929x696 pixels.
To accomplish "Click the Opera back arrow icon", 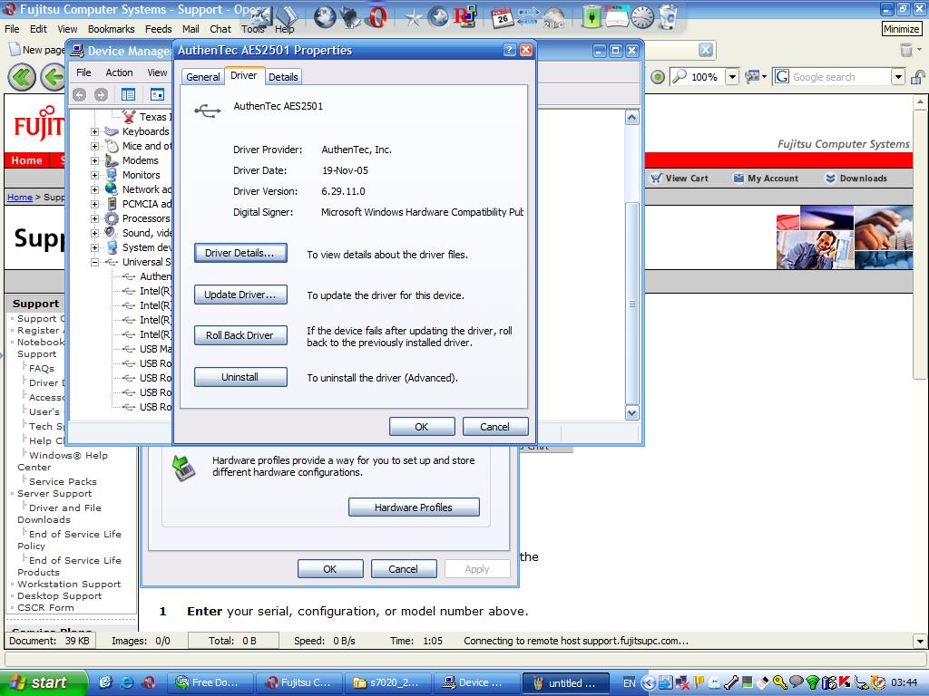I will (54, 78).
